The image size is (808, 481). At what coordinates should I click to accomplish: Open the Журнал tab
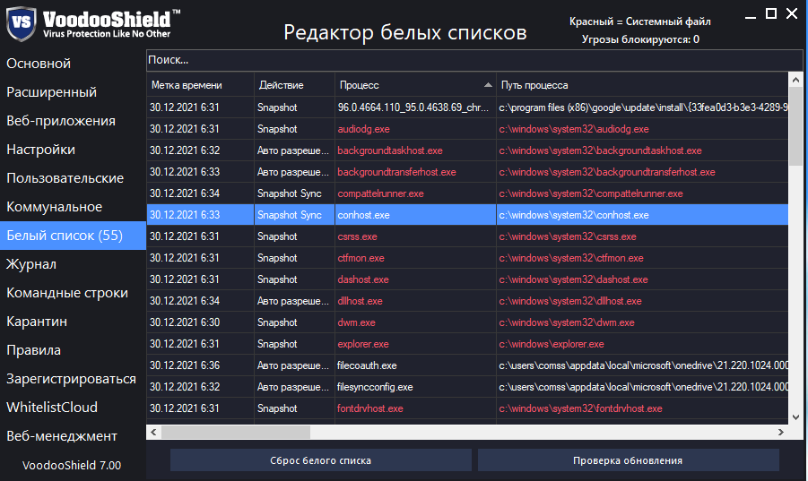pos(31,264)
